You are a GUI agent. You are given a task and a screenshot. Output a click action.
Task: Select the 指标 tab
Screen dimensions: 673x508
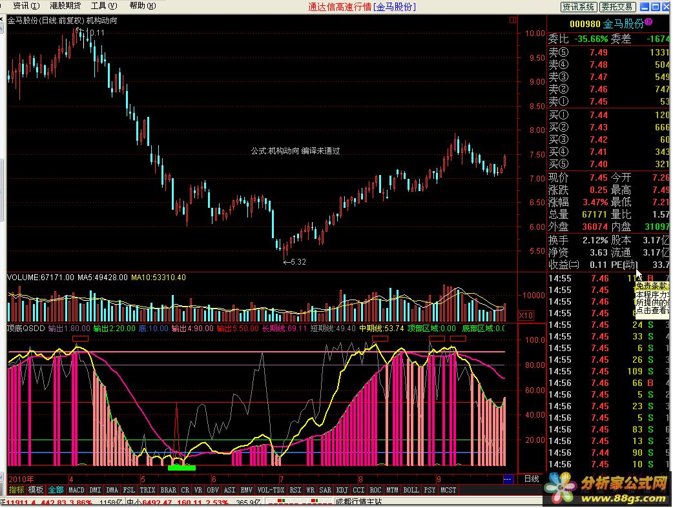tap(17, 489)
